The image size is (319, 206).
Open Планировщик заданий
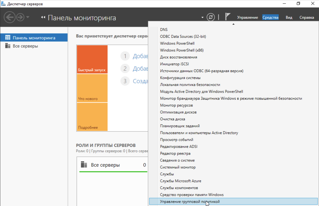(x=233, y=126)
